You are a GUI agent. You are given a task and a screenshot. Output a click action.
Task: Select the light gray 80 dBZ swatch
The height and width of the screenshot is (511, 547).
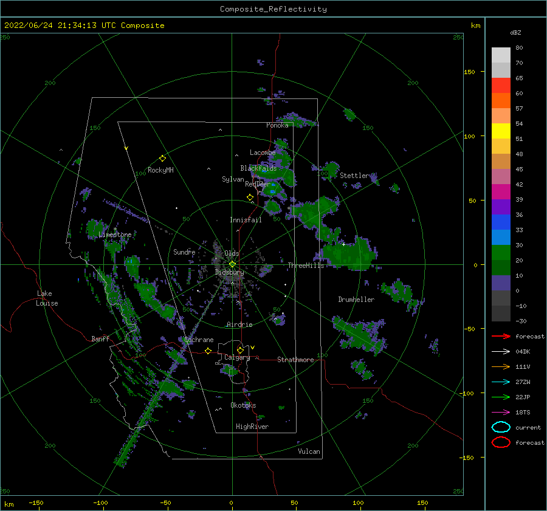point(501,55)
